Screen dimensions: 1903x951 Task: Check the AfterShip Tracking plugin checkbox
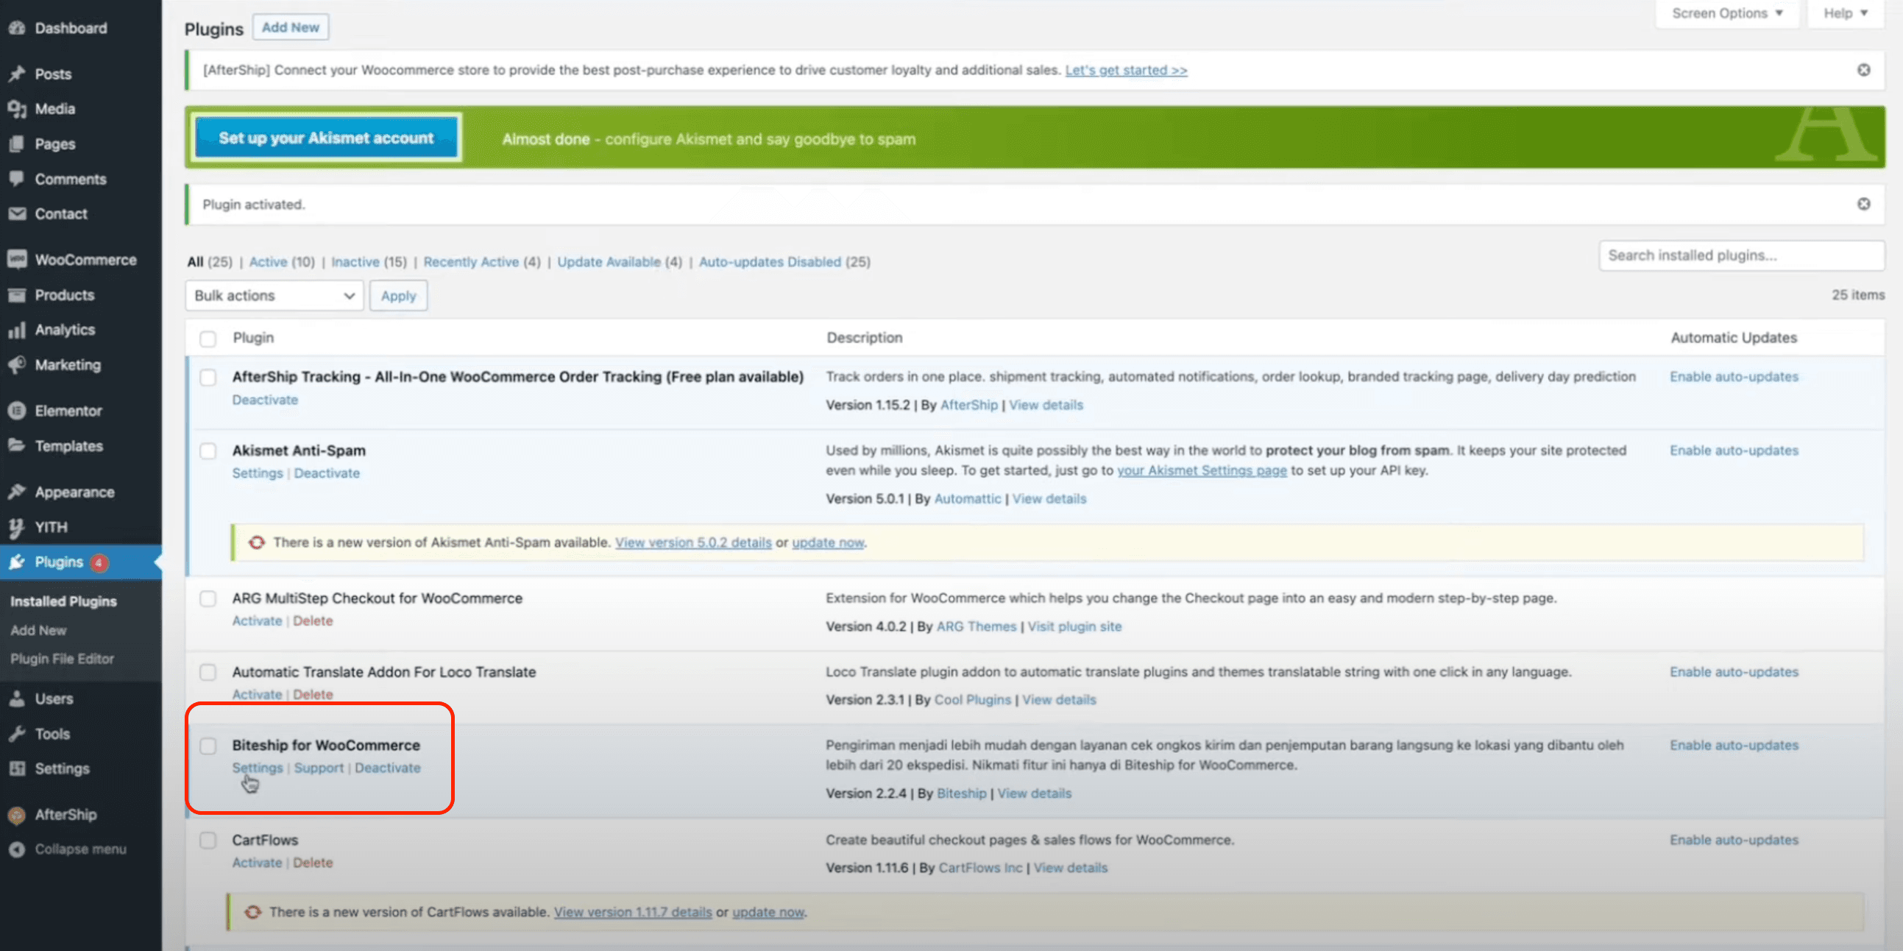tap(208, 378)
